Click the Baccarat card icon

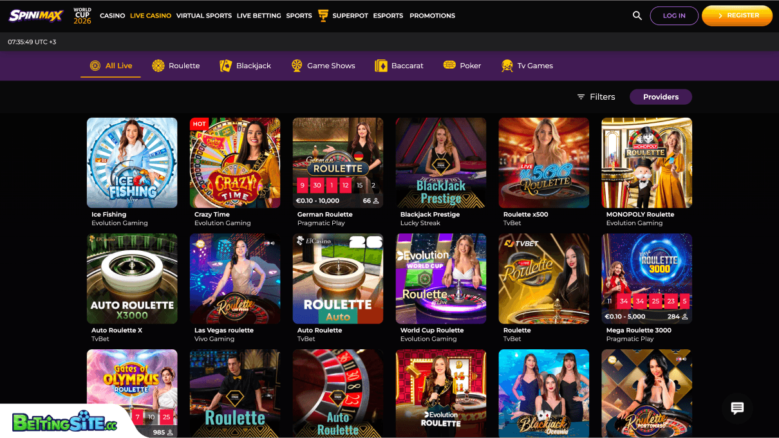point(381,66)
